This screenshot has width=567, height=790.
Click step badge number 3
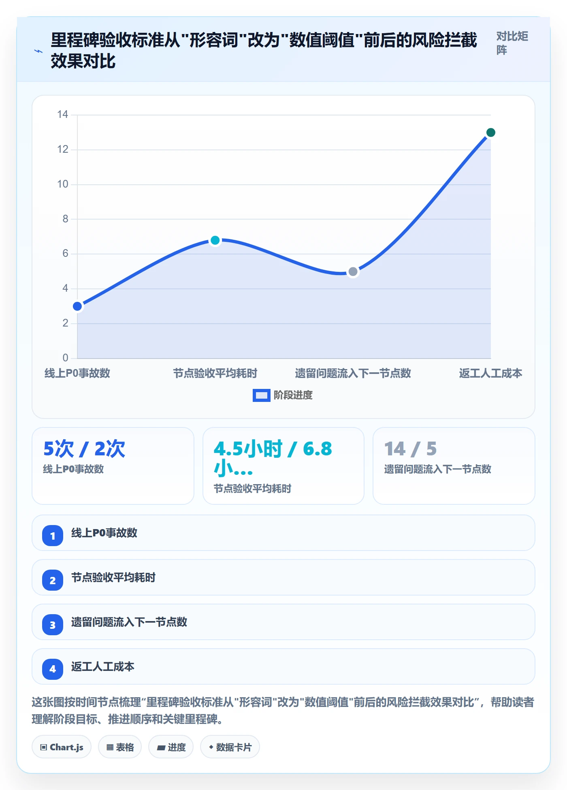(53, 625)
